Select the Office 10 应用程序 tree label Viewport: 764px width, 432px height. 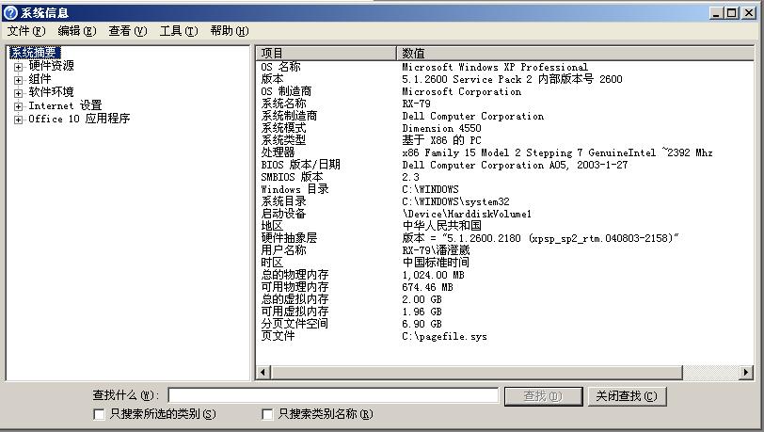[79, 118]
